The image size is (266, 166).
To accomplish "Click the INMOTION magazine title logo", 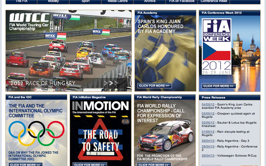I will click(x=101, y=106).
